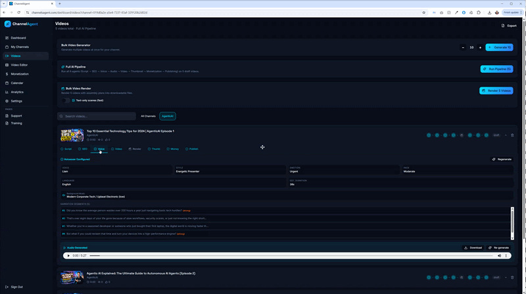Image resolution: width=526 pixels, height=294 pixels.
Task: Switch to the Thumb tab
Action: tap(154, 149)
